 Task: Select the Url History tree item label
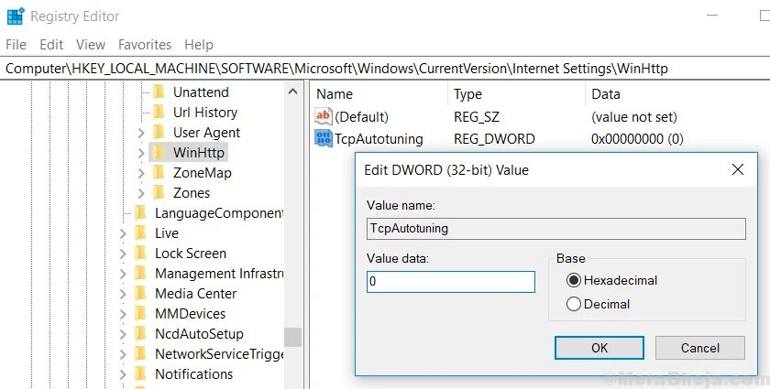coord(205,113)
